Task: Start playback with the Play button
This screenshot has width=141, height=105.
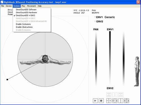Action: coord(95,101)
